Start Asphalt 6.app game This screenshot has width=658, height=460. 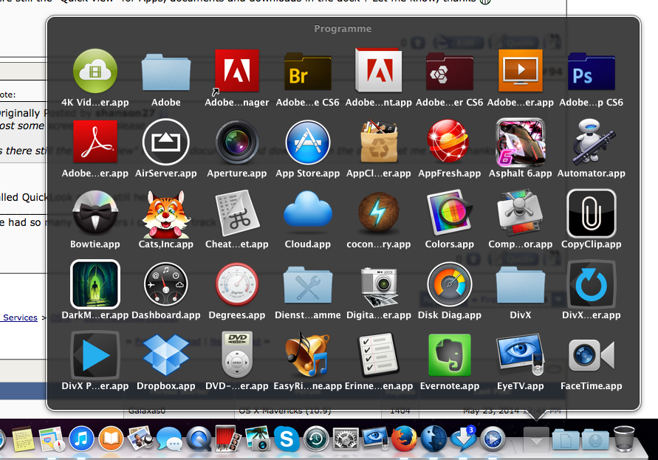pos(521,142)
